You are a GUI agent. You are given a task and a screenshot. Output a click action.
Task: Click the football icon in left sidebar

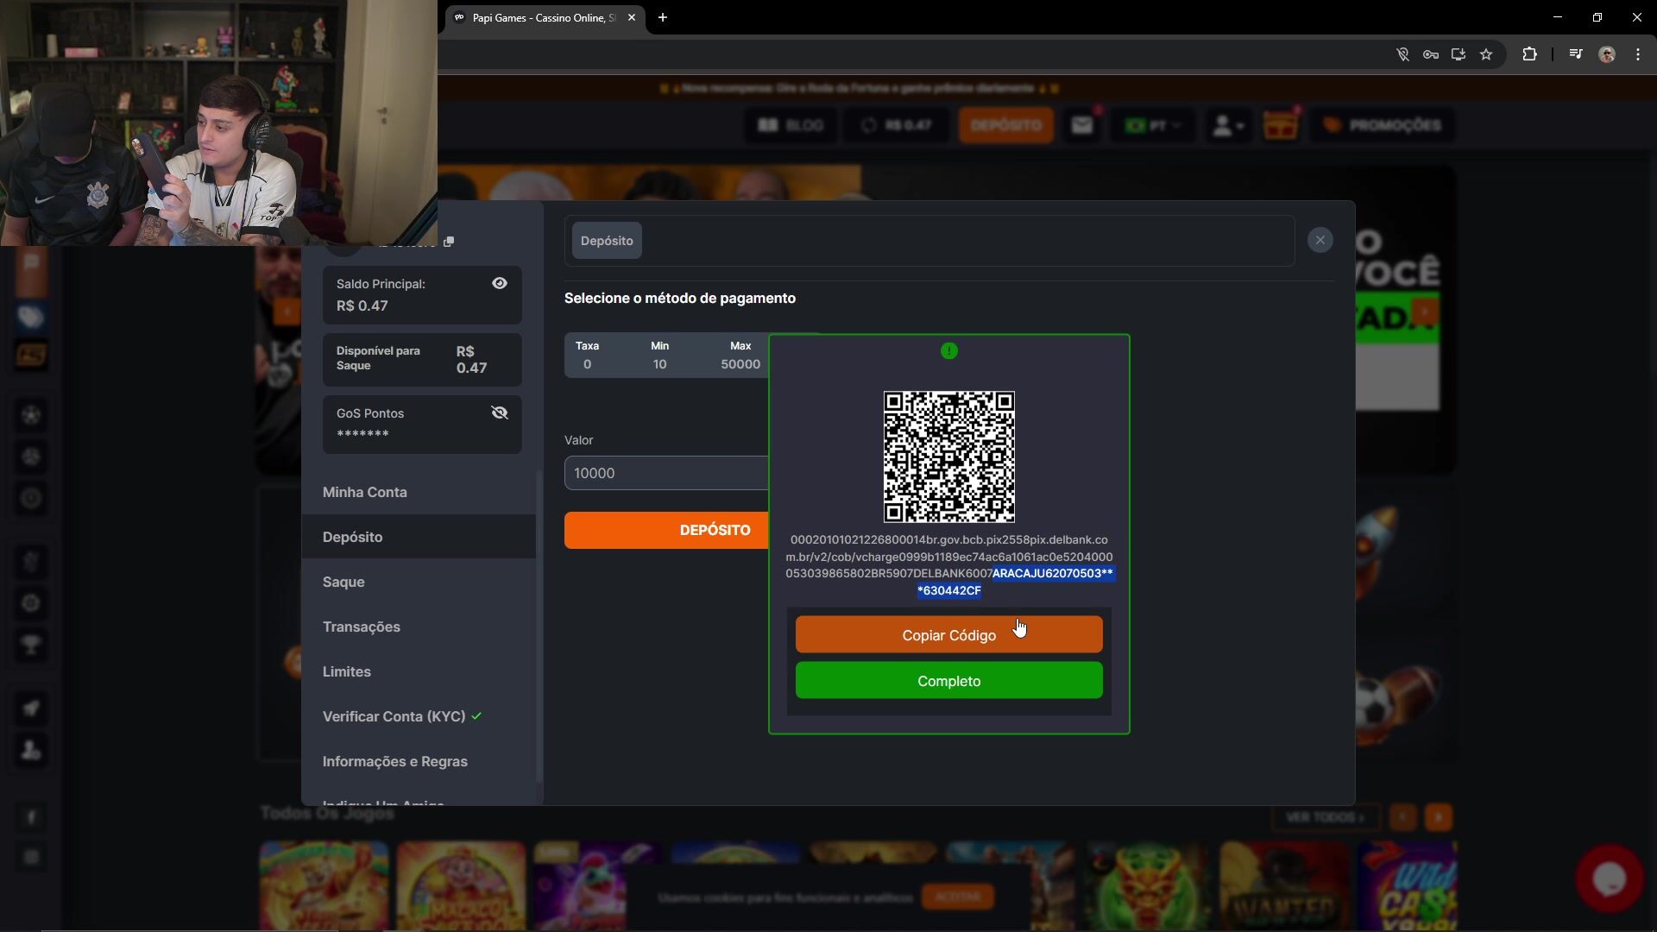31,415
